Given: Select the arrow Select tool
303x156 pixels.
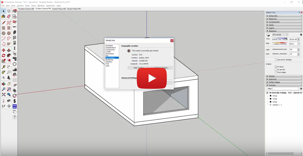Looking at the screenshot, I should 4,11.
